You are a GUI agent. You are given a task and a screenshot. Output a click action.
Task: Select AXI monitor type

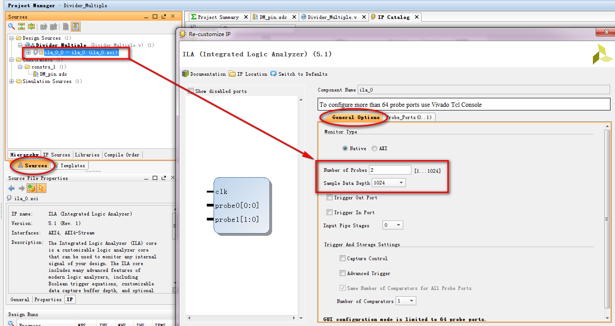(x=374, y=148)
